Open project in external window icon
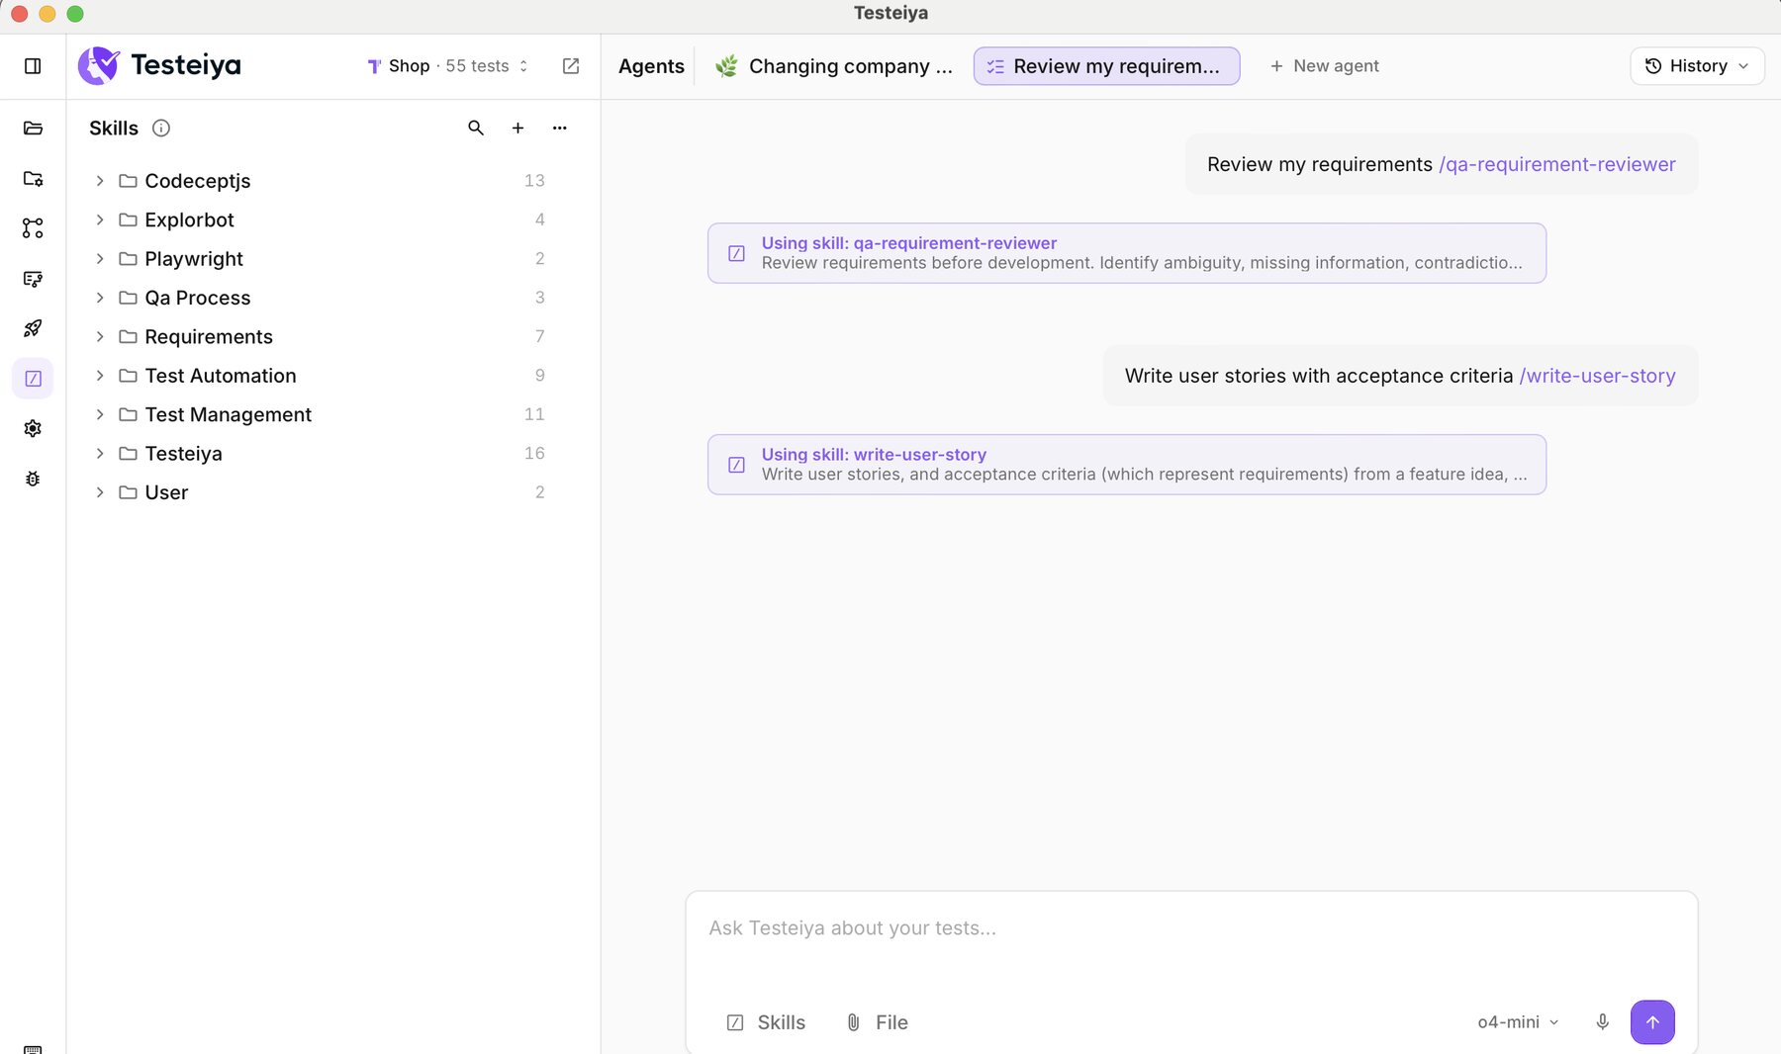 [x=571, y=66]
